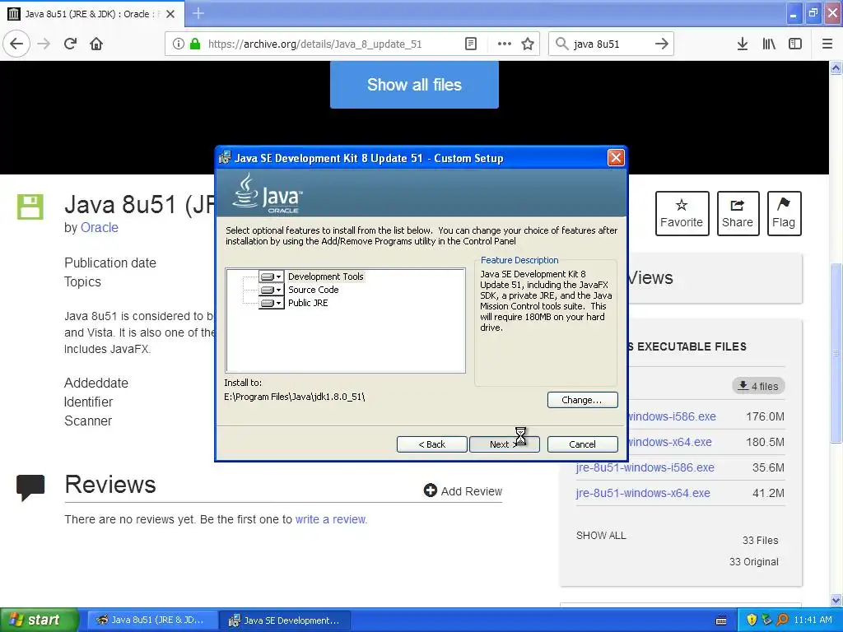Download jre-8u51-windows-i586.exe
This screenshot has width=843, height=632.
(645, 467)
